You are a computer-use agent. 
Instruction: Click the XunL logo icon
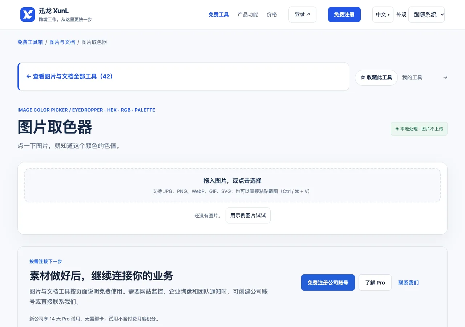[28, 15]
